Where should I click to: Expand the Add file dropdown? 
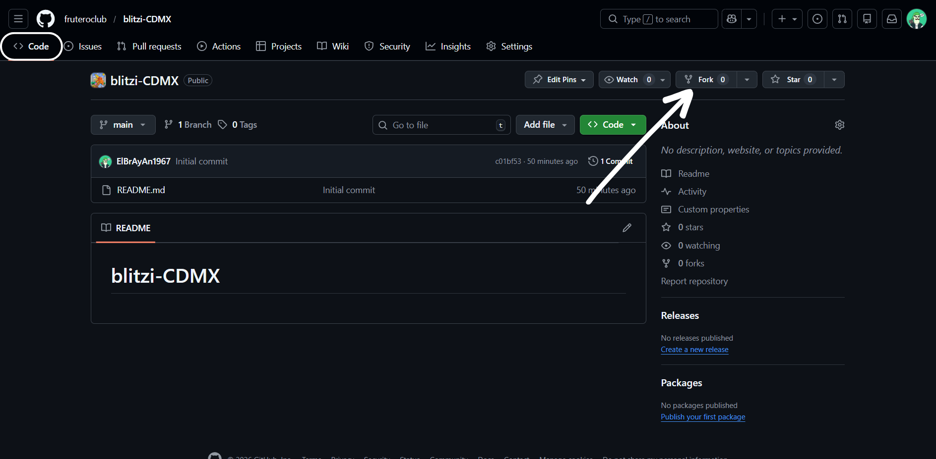tap(545, 125)
